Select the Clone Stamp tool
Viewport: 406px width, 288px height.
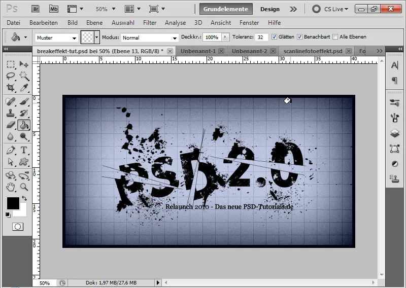click(10, 113)
